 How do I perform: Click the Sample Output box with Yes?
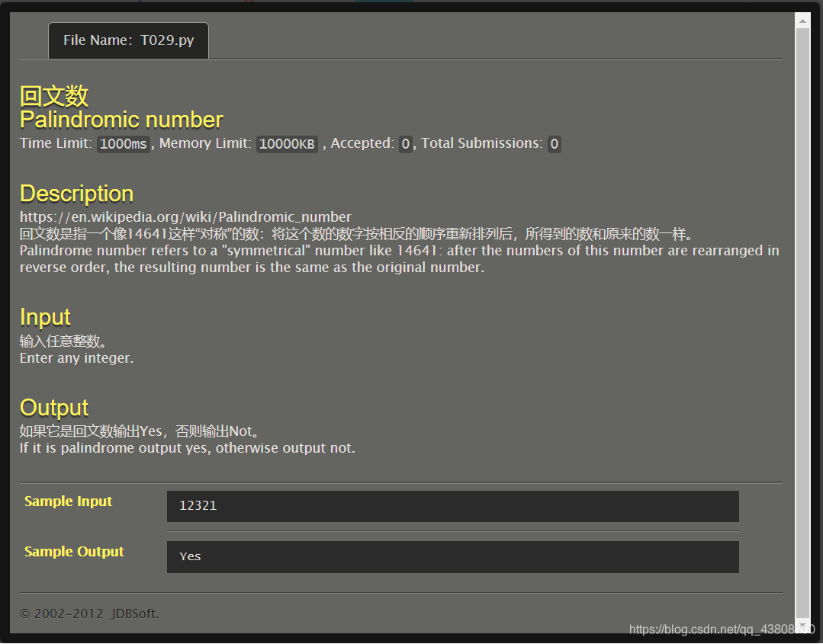coord(452,557)
